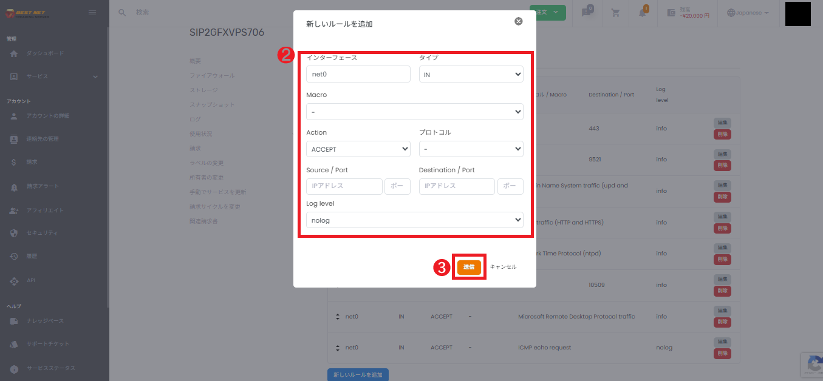This screenshot has height=381, width=823.
Task: Open the Japanese language selector
Action: [748, 13]
